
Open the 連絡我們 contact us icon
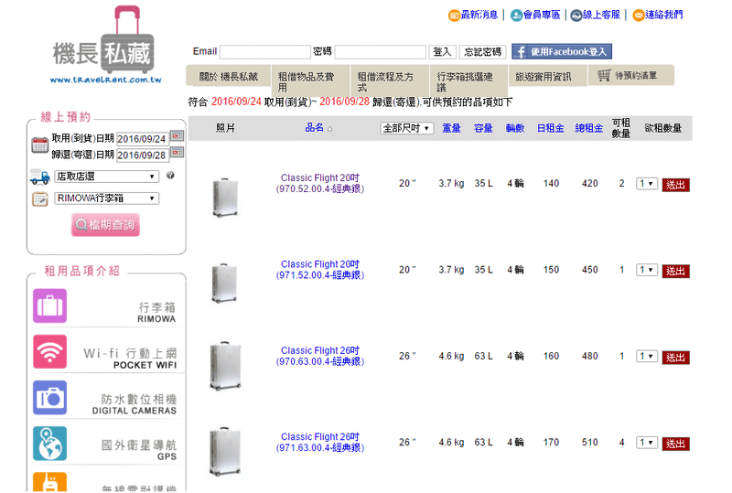(639, 16)
